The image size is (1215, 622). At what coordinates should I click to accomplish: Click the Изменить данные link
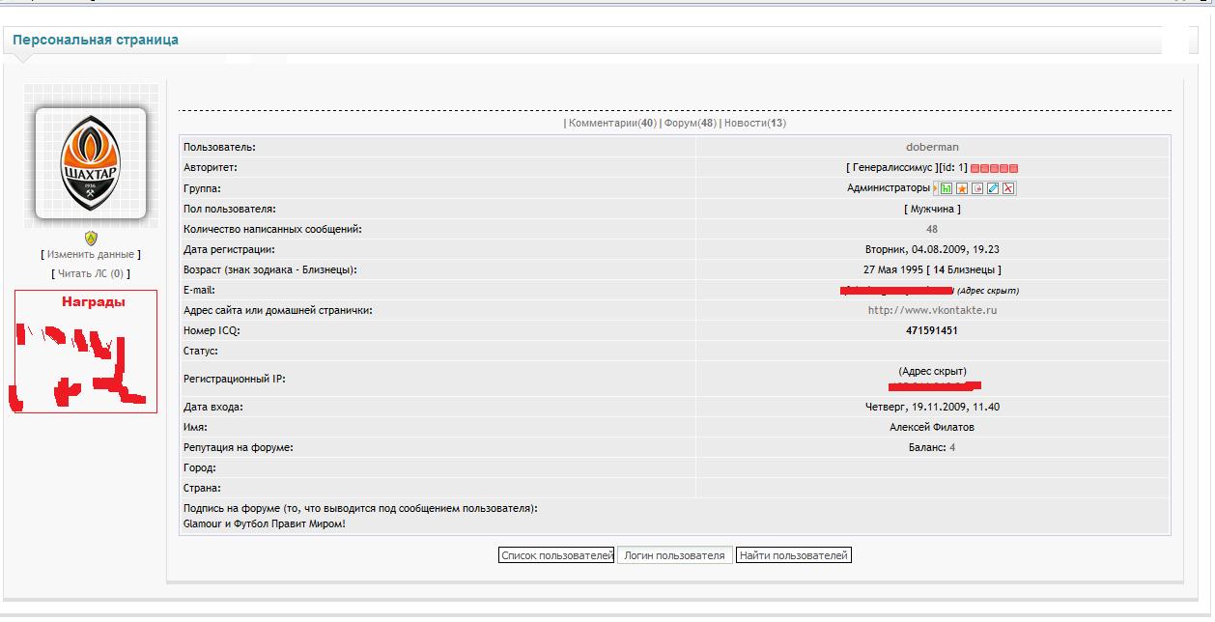click(x=91, y=254)
